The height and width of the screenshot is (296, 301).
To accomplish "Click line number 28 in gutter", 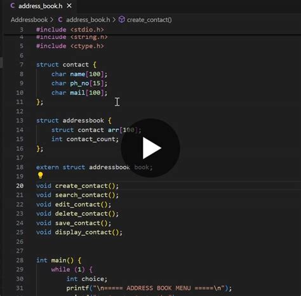I will pyautogui.click(x=20, y=260).
